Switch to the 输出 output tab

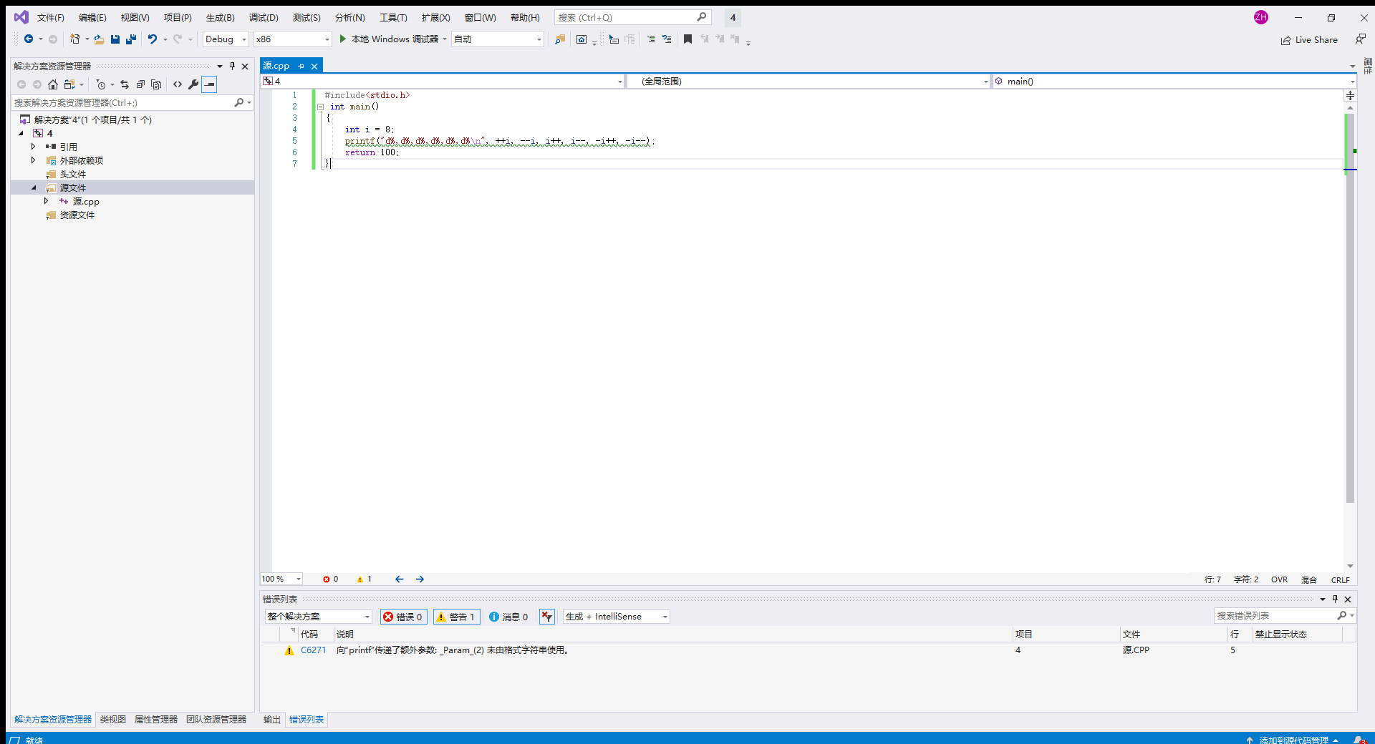(271, 720)
